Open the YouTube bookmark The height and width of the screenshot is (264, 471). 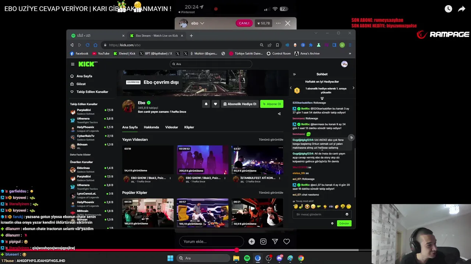tap(101, 54)
